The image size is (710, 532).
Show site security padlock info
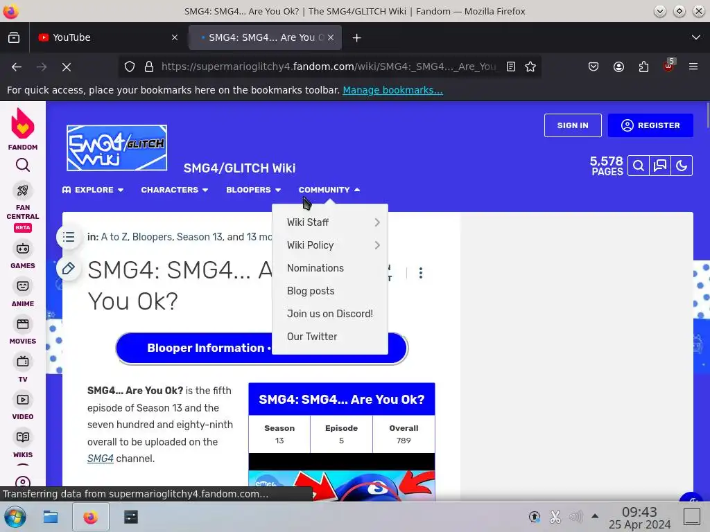pos(149,66)
